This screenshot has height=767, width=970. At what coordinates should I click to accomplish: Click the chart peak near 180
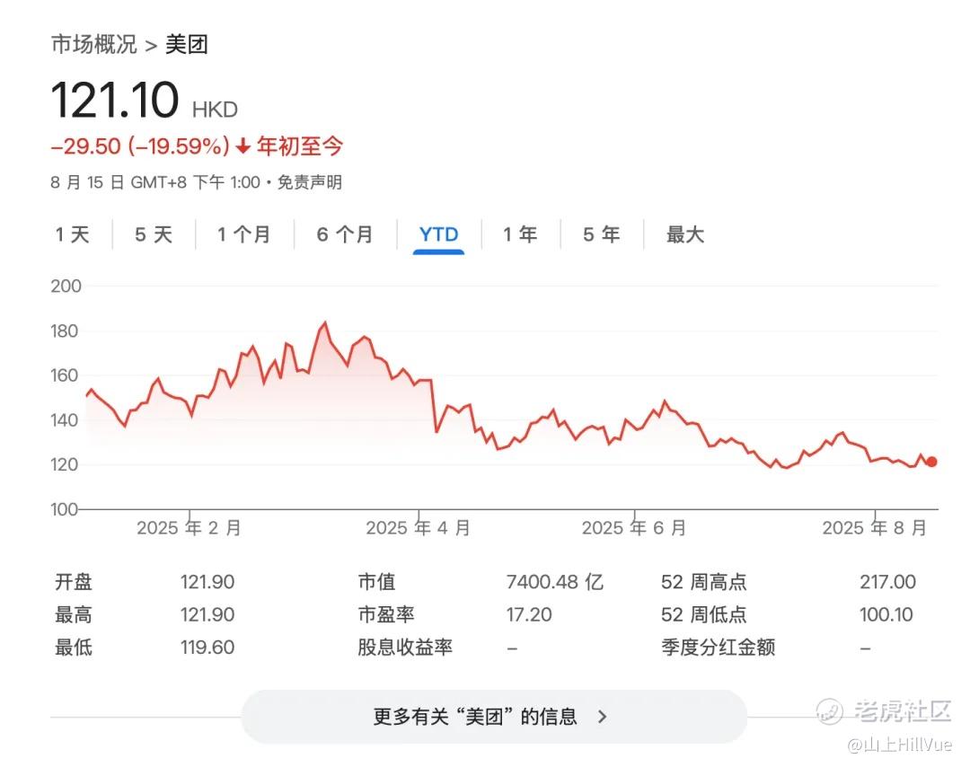[x=325, y=323]
